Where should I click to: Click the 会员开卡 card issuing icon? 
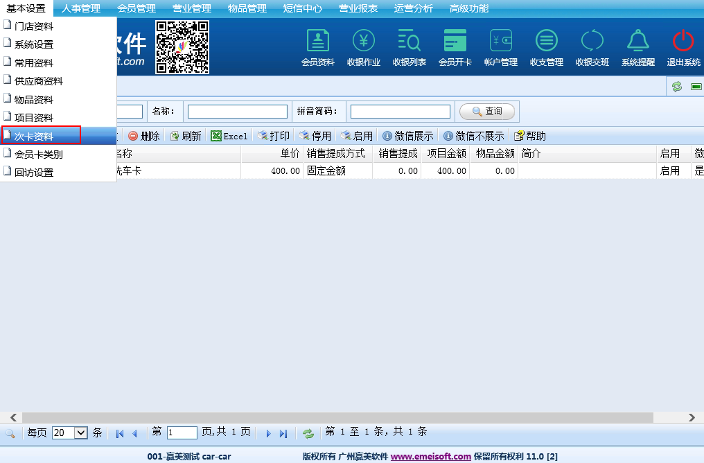pyautogui.click(x=455, y=46)
